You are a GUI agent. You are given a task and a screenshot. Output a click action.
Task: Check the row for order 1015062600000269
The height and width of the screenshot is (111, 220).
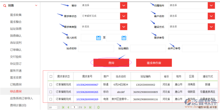pyautogui.click(x=51, y=99)
